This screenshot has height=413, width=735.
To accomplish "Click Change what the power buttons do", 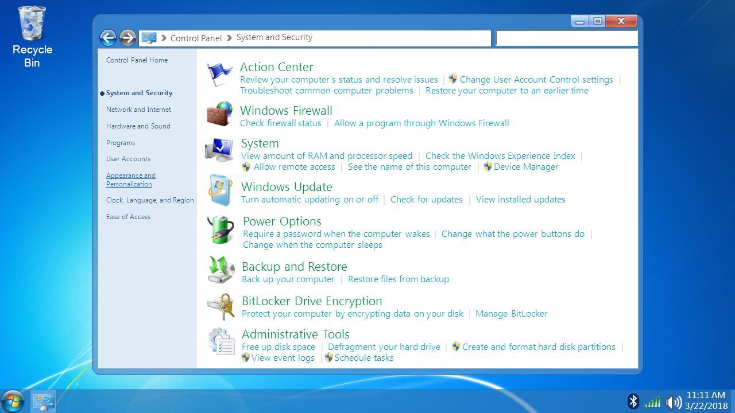I will [x=513, y=234].
